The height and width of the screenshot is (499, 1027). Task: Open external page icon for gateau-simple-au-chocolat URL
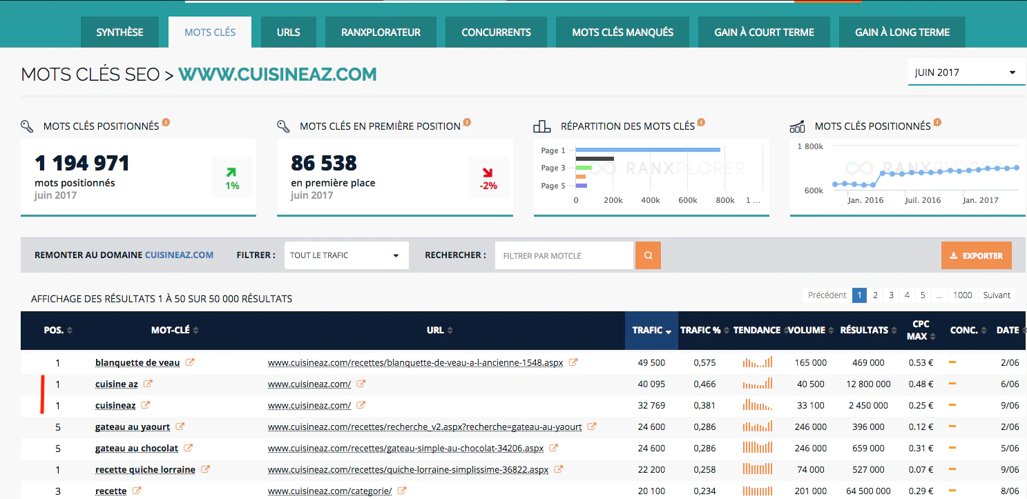click(554, 448)
